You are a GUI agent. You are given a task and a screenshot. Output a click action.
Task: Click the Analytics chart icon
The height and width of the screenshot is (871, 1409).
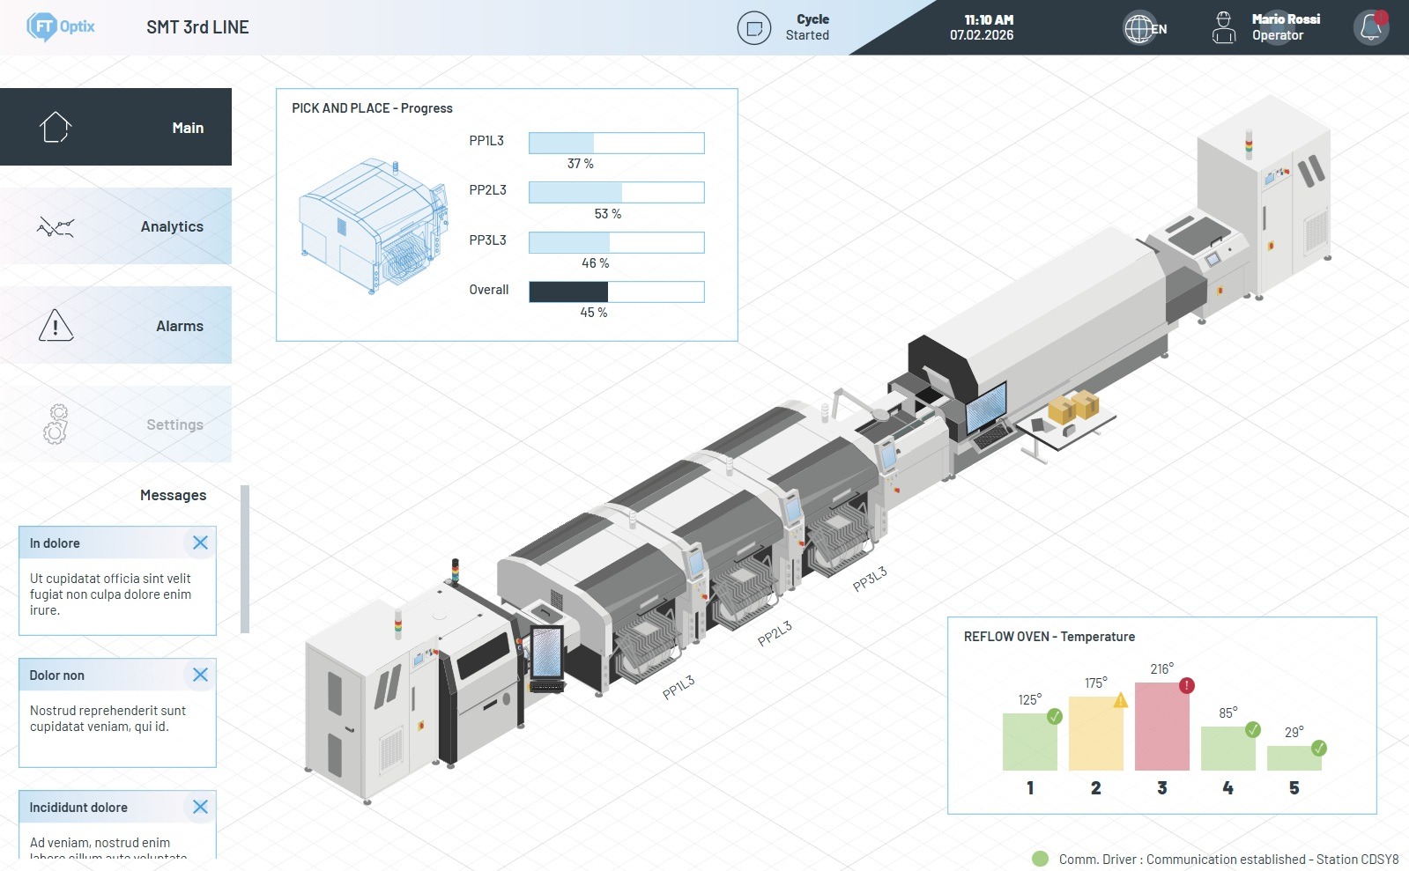(56, 227)
